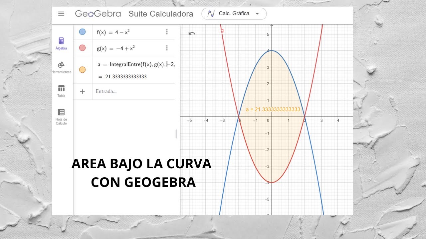
Task: Open the Calc. Gráfica app selector dropdown
Action: point(234,14)
